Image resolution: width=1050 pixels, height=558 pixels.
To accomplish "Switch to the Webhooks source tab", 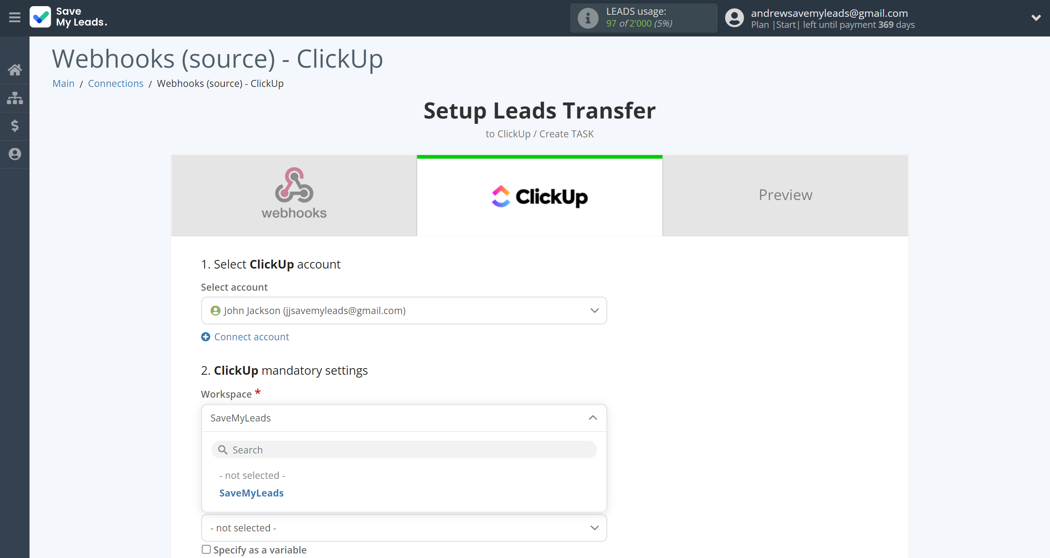I will click(293, 195).
